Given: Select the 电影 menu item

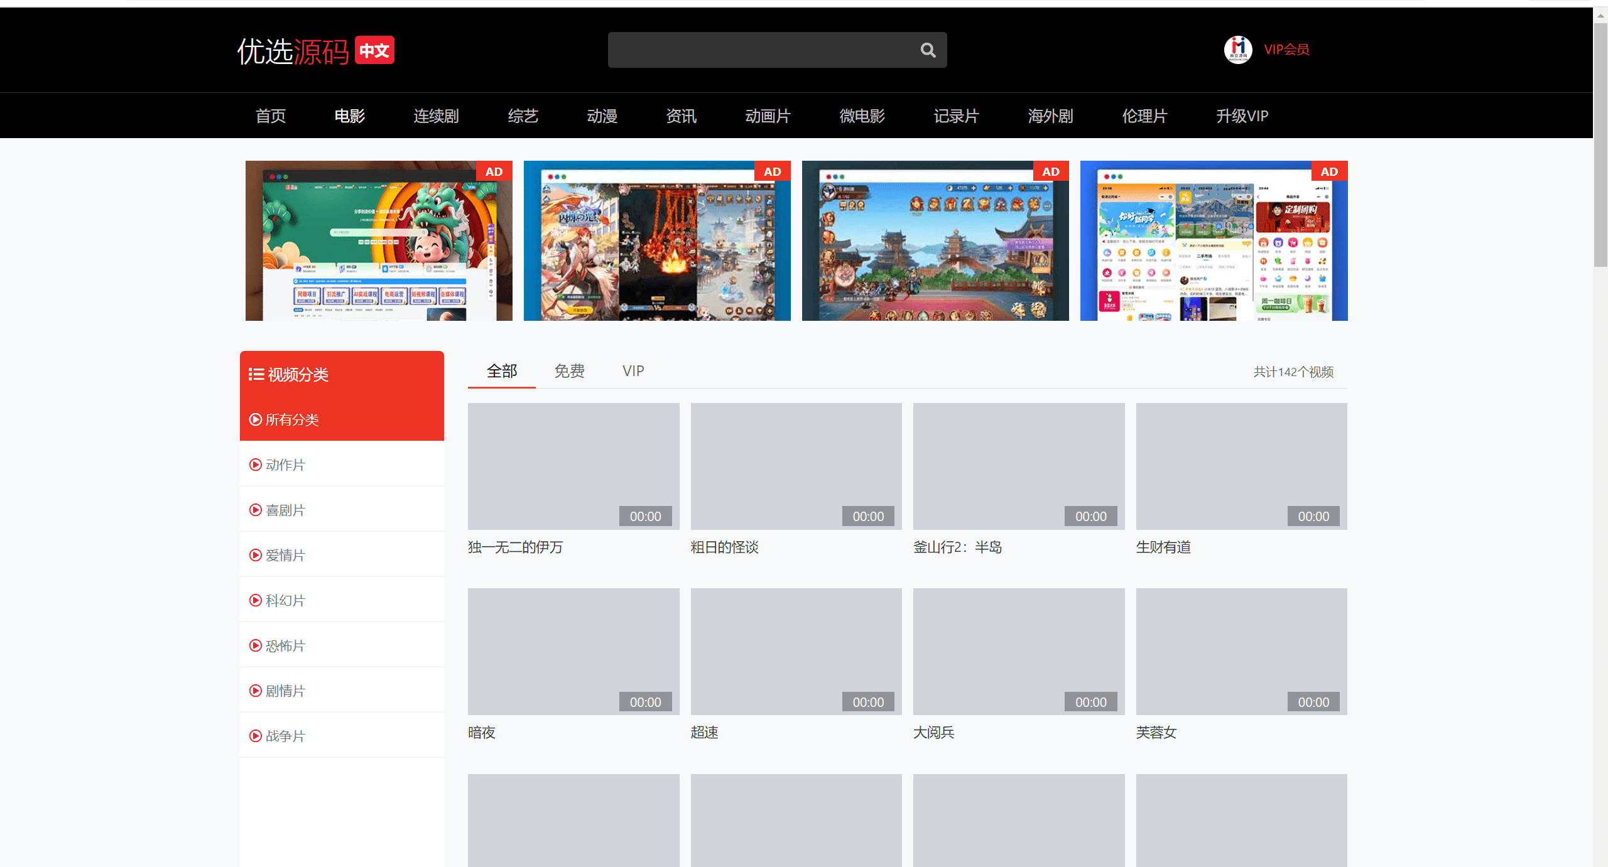Looking at the screenshot, I should [x=350, y=116].
